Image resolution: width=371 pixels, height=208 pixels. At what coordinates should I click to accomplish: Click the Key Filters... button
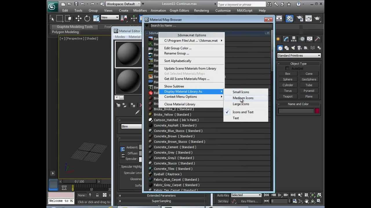[250, 201]
